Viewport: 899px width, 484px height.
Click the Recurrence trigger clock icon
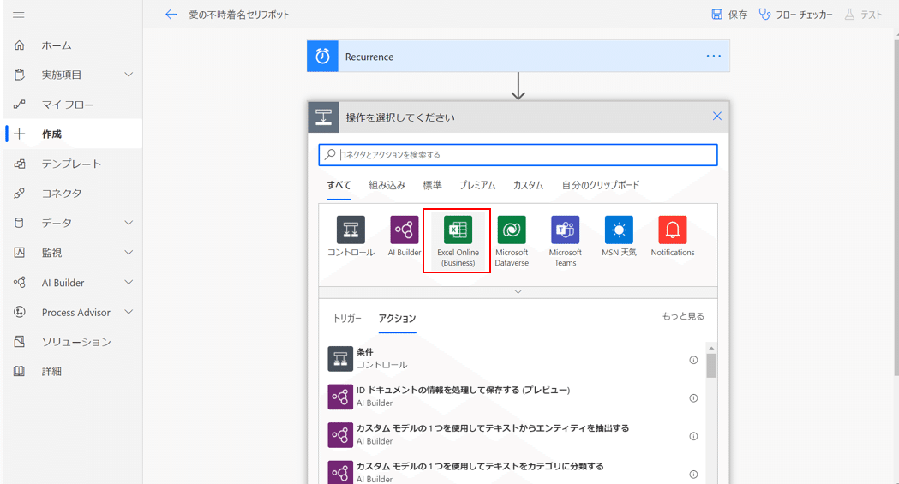tap(323, 57)
